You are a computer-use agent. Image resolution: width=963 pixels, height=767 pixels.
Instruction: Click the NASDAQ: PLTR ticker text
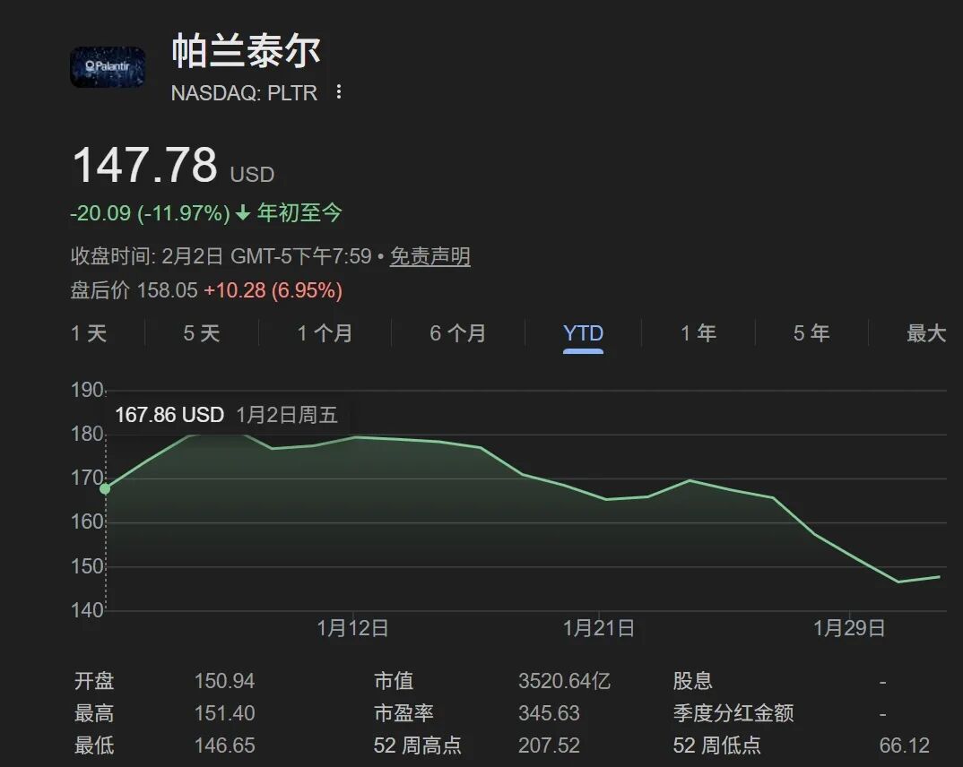tap(244, 92)
